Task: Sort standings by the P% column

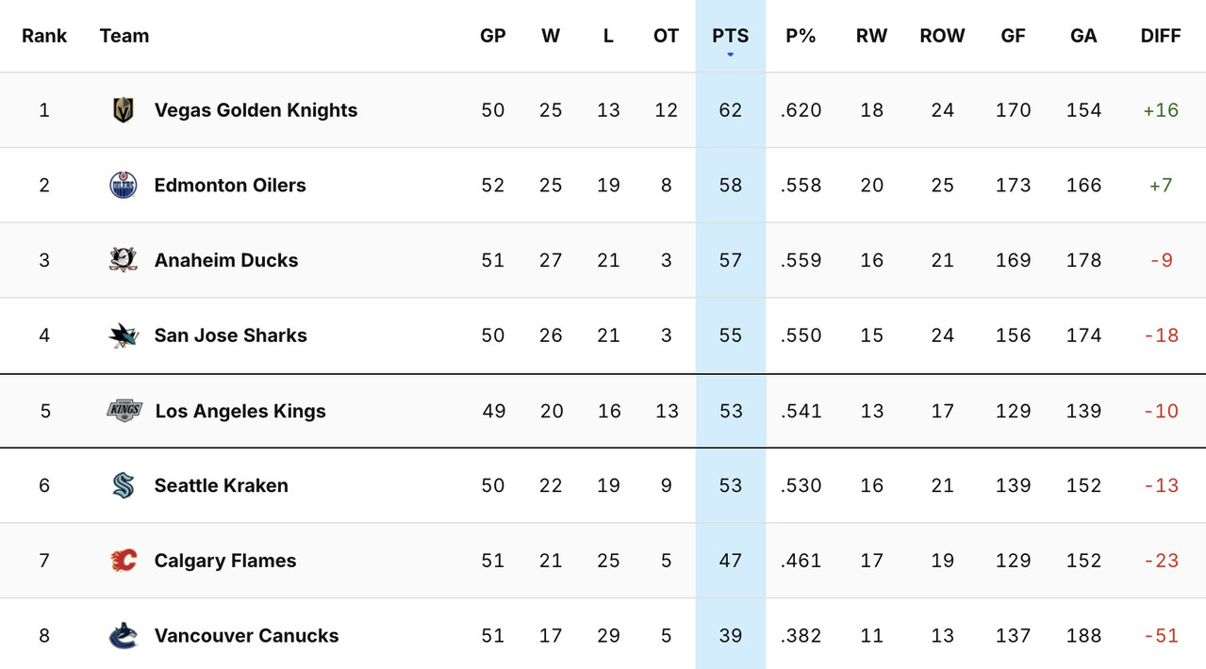Action: click(x=801, y=36)
